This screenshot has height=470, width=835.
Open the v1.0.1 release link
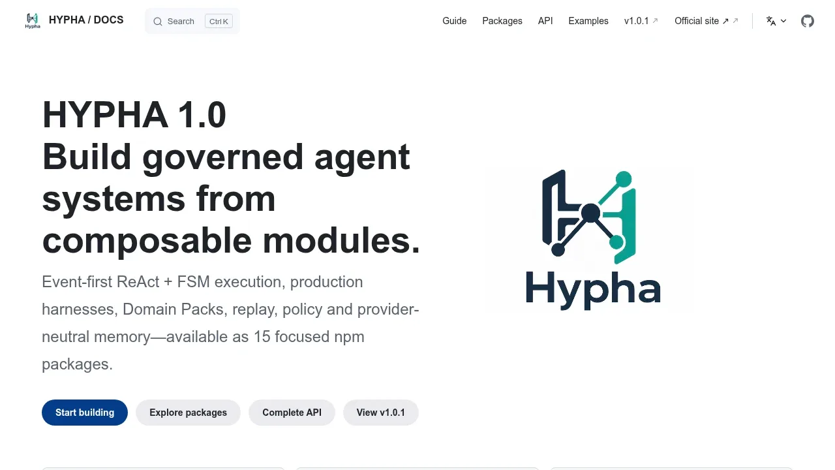641,21
